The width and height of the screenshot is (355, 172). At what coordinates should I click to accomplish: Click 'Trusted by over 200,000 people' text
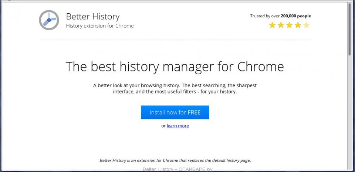coord(281,16)
